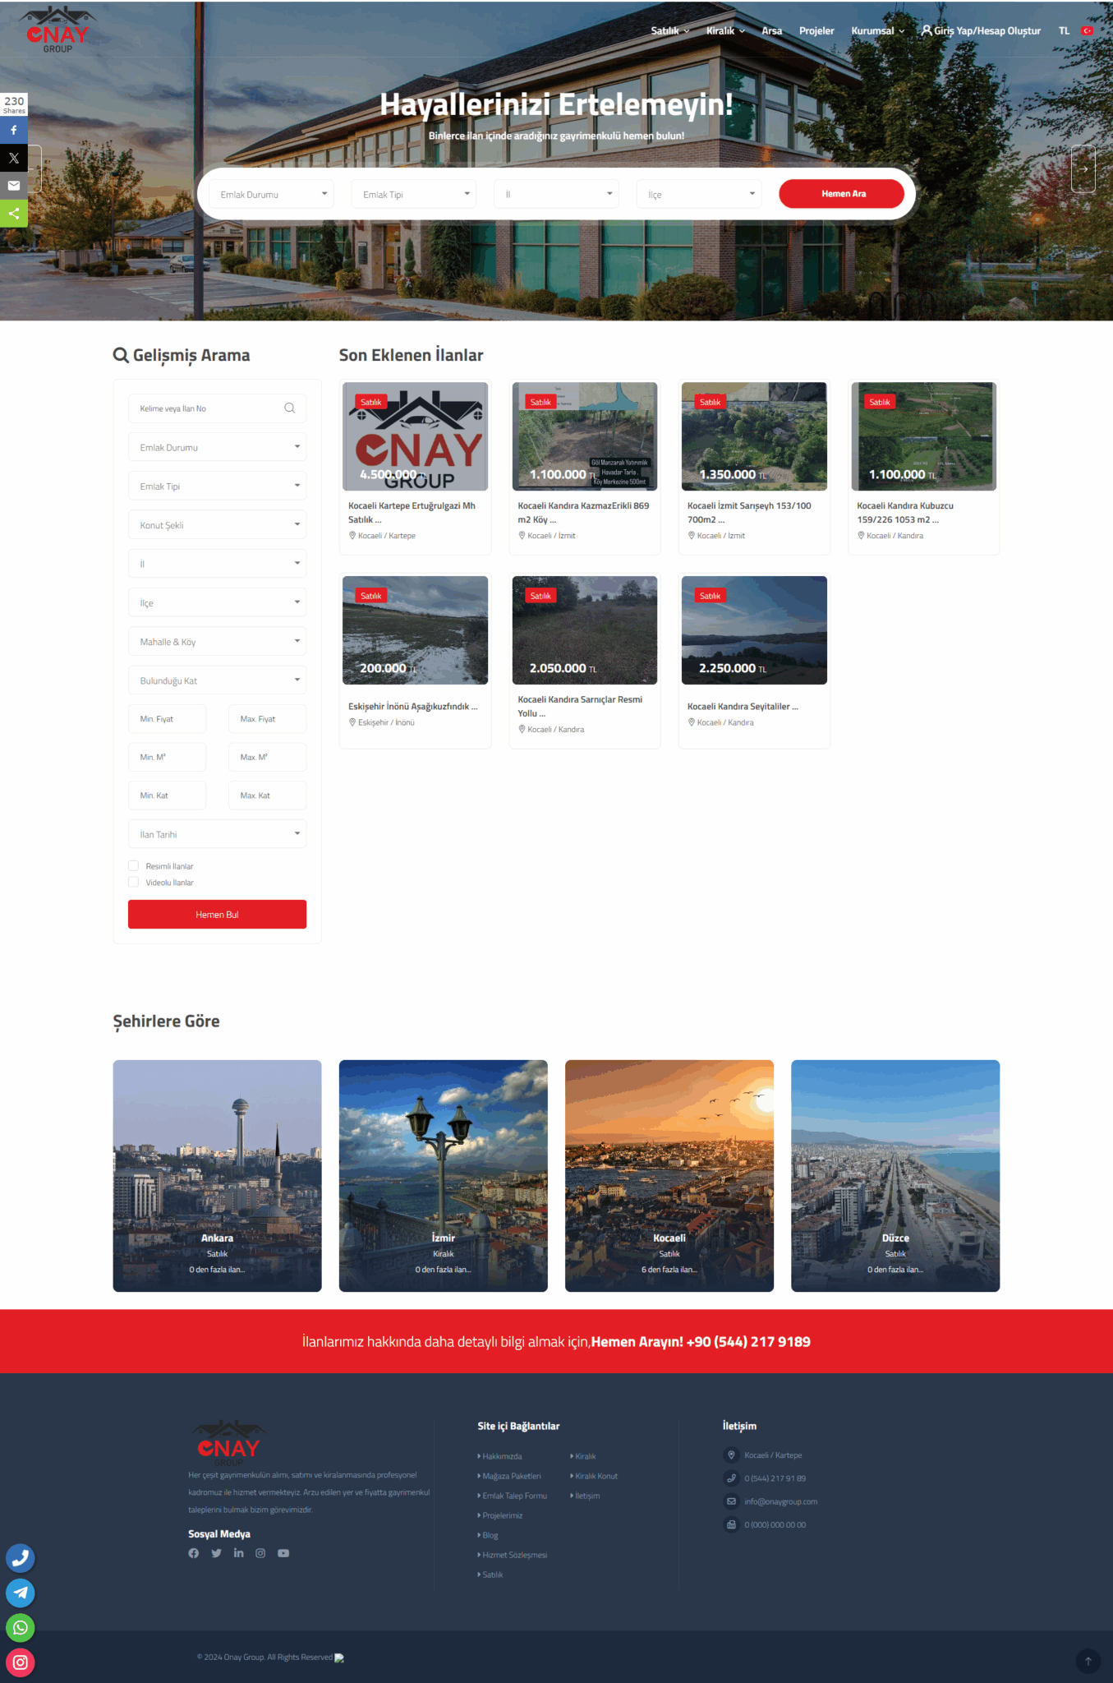Viewport: 1113px width, 1683px height.
Task: Open the 4.500.000 TL Kartepe listing thumbnail
Action: point(415,436)
